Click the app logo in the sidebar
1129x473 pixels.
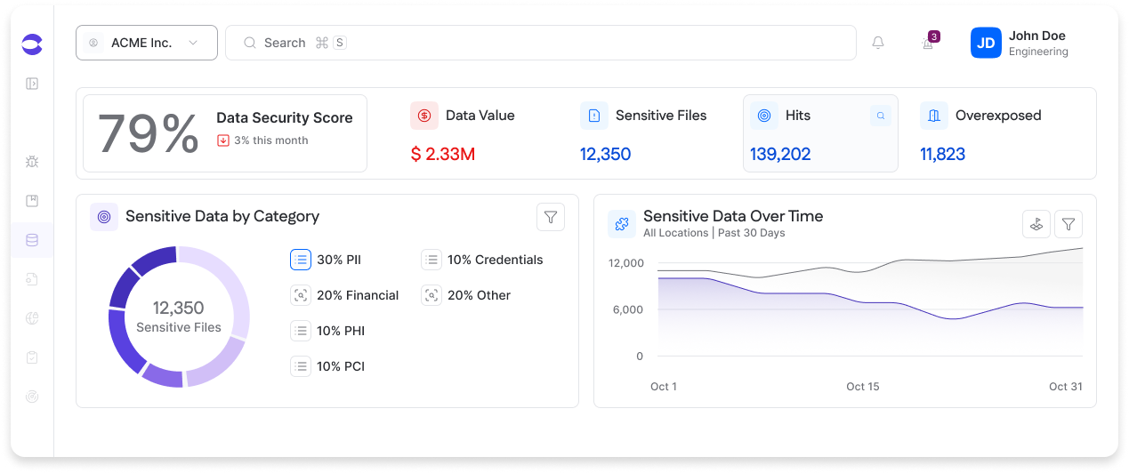pos(32,44)
